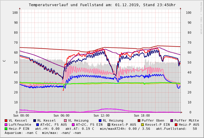Viewport: 204px width, 138px height.
Task: Click the dark red Puffer Oben swatch
Action: pyautogui.click(x=139, y=120)
